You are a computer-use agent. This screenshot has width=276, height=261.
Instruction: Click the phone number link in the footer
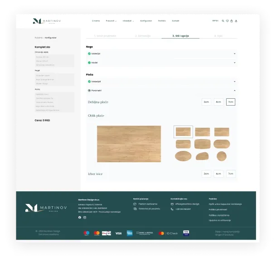183,209
